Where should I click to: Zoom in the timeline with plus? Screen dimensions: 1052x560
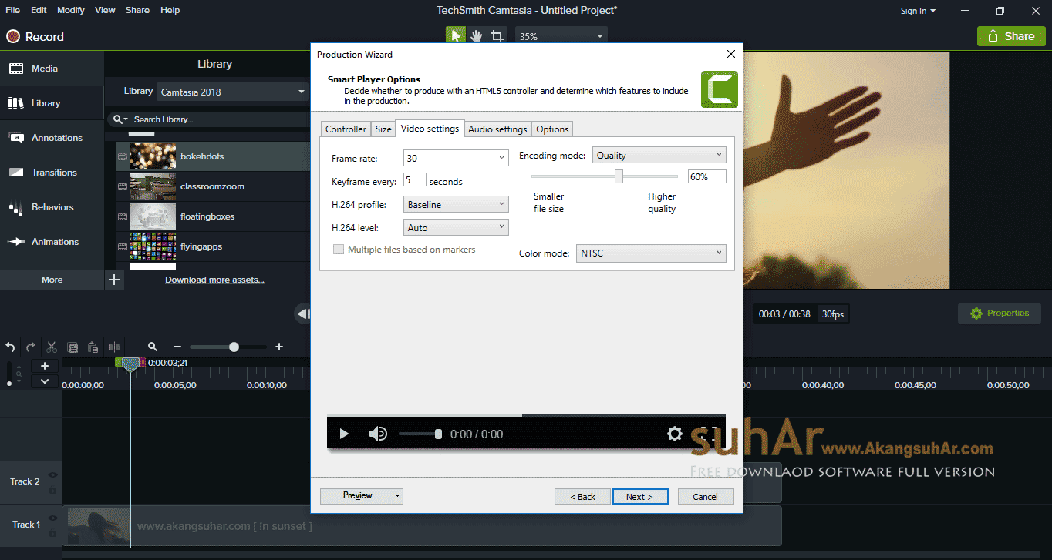click(279, 347)
